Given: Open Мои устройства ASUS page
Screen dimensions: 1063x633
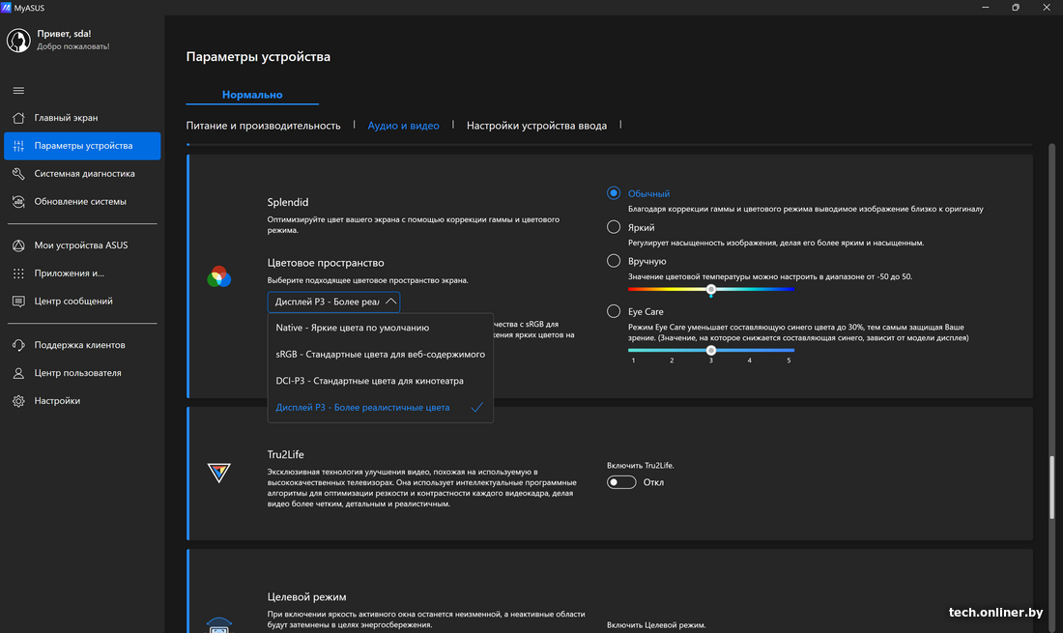Looking at the screenshot, I should point(82,245).
